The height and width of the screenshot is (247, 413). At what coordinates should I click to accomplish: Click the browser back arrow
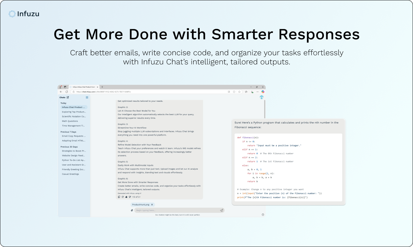coord(61,92)
